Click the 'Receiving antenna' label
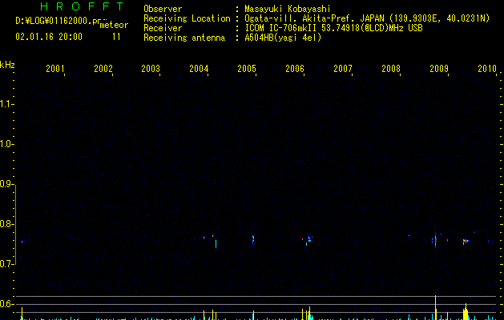The width and height of the screenshot is (504, 320). coord(184,38)
